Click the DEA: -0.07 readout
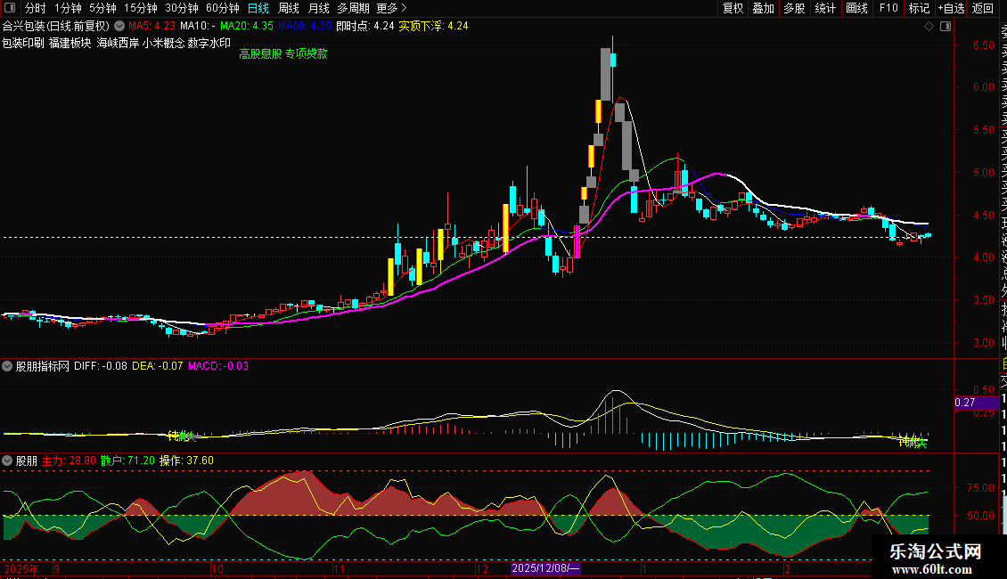The image size is (1007, 579). pos(158,366)
